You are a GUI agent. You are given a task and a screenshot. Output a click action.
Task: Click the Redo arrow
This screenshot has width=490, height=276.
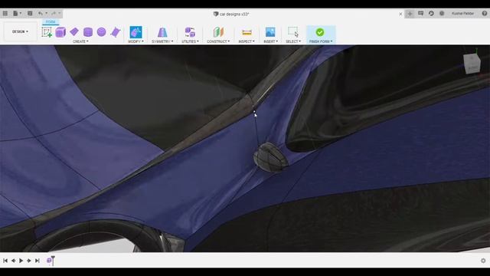[54, 14]
